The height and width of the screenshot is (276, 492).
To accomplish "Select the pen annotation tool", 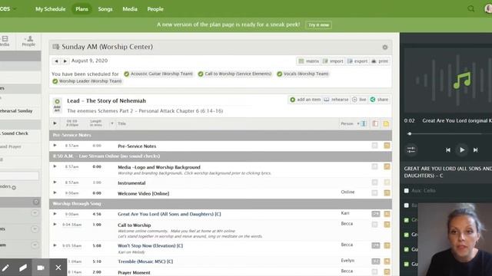I will pyautogui.click(x=5, y=268).
